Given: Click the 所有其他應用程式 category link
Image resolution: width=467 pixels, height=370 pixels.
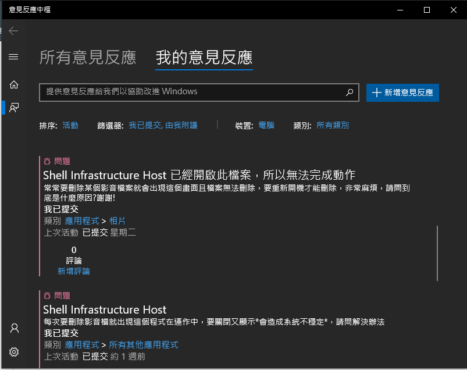Looking at the screenshot, I should 144,344.
